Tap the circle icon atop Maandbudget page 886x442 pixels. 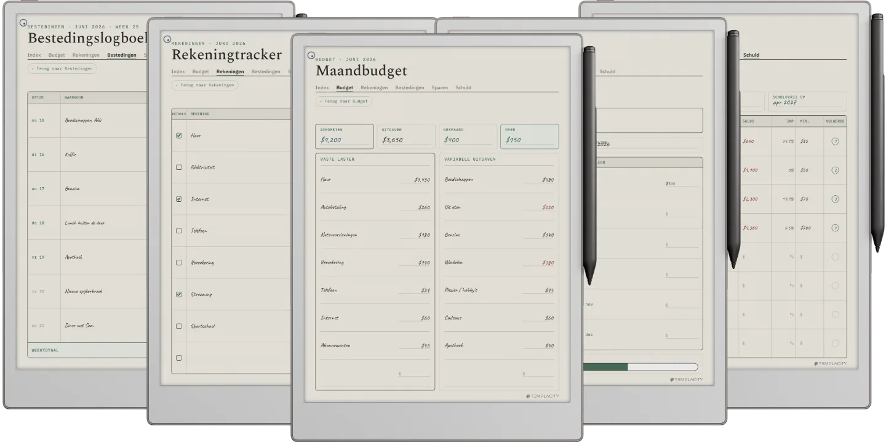(x=311, y=55)
